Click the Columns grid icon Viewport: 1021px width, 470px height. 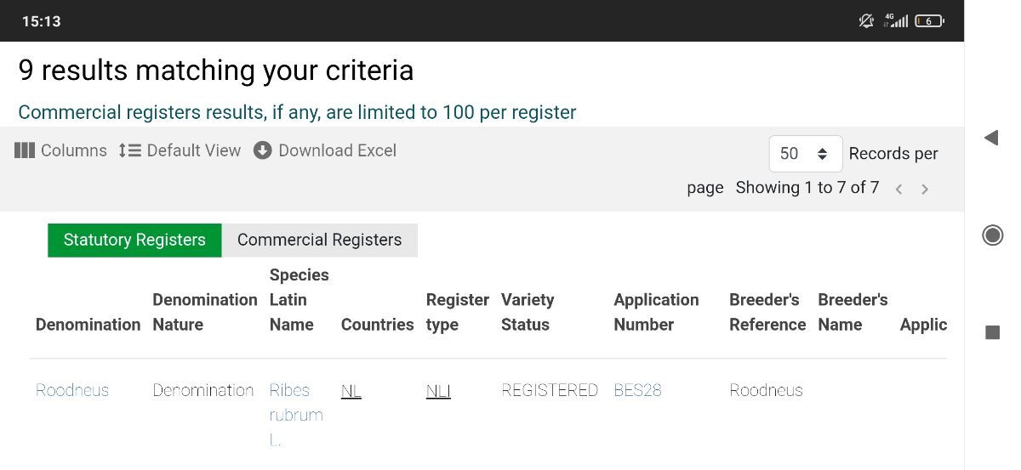coord(25,150)
